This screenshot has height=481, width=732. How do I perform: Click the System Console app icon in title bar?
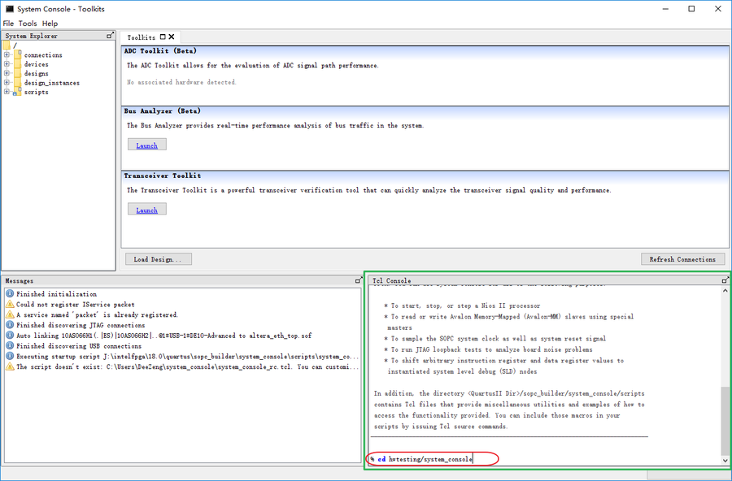tap(9, 9)
